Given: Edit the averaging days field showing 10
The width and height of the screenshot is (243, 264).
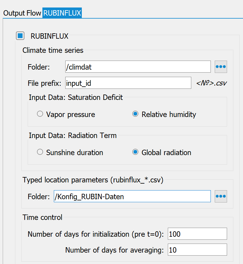Looking at the screenshot, I should coord(197,250).
